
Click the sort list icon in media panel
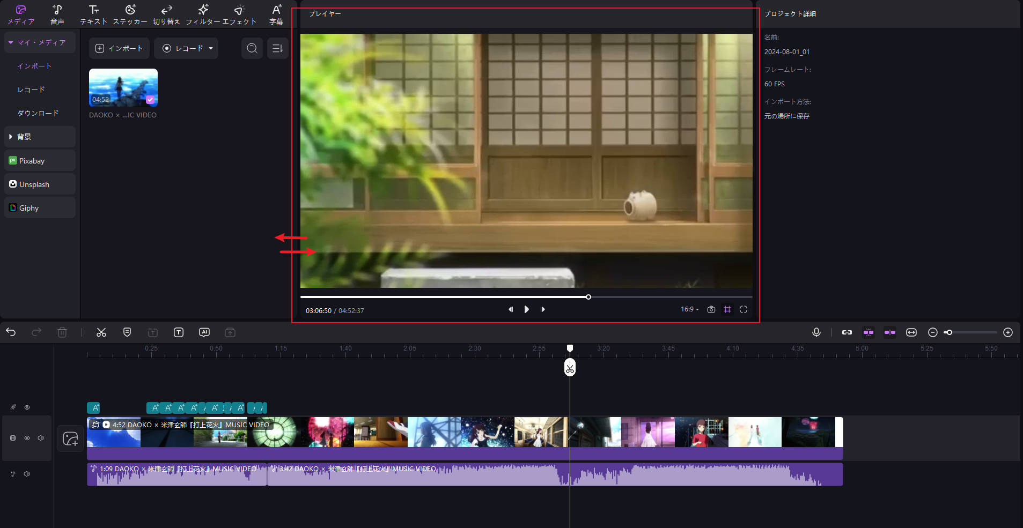point(277,48)
